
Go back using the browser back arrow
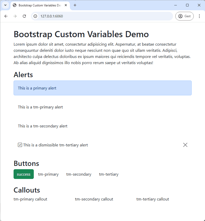(6, 16)
